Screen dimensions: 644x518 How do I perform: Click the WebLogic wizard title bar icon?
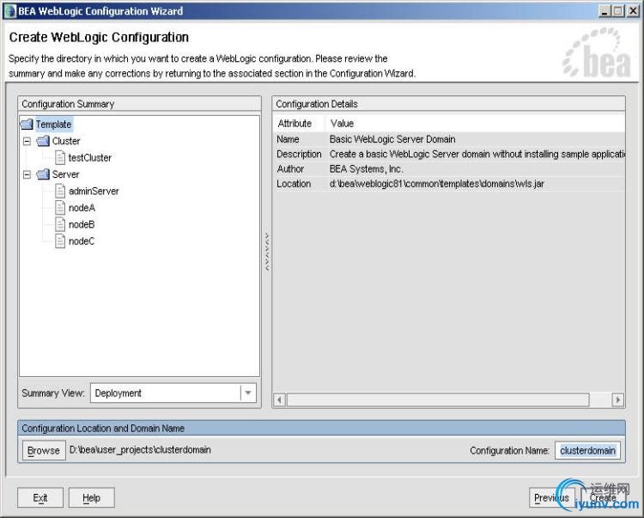pyautogui.click(x=9, y=11)
